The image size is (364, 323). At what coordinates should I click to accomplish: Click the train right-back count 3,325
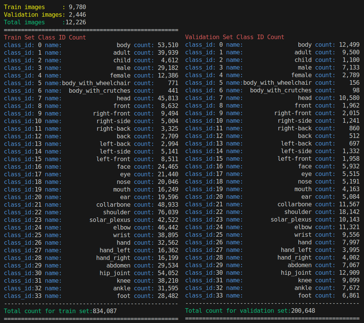coord(170,129)
